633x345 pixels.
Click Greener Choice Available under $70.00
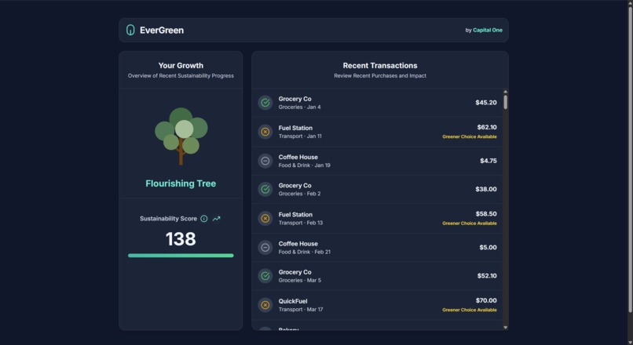coord(470,310)
